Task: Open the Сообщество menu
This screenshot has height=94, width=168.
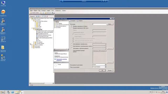Action: [58, 11]
